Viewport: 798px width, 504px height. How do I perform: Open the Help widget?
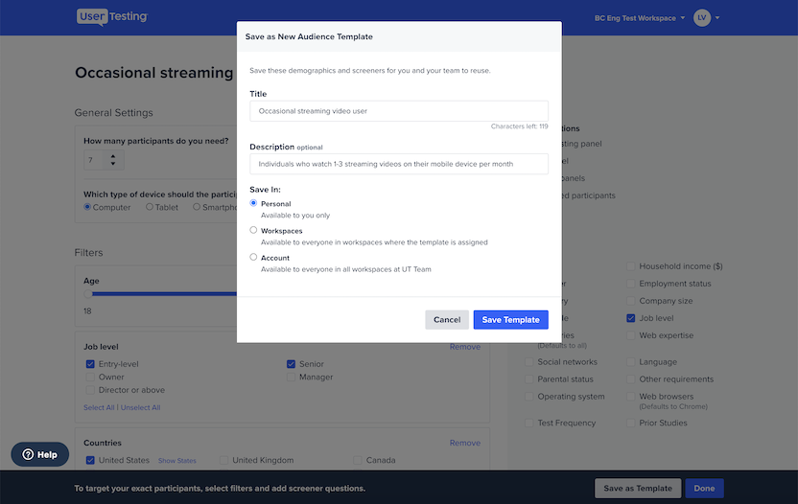point(40,454)
